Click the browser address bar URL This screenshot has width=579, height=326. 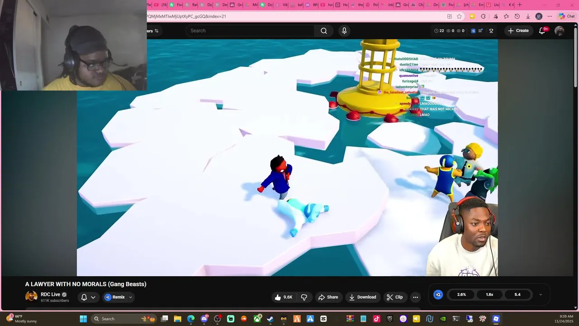(186, 16)
